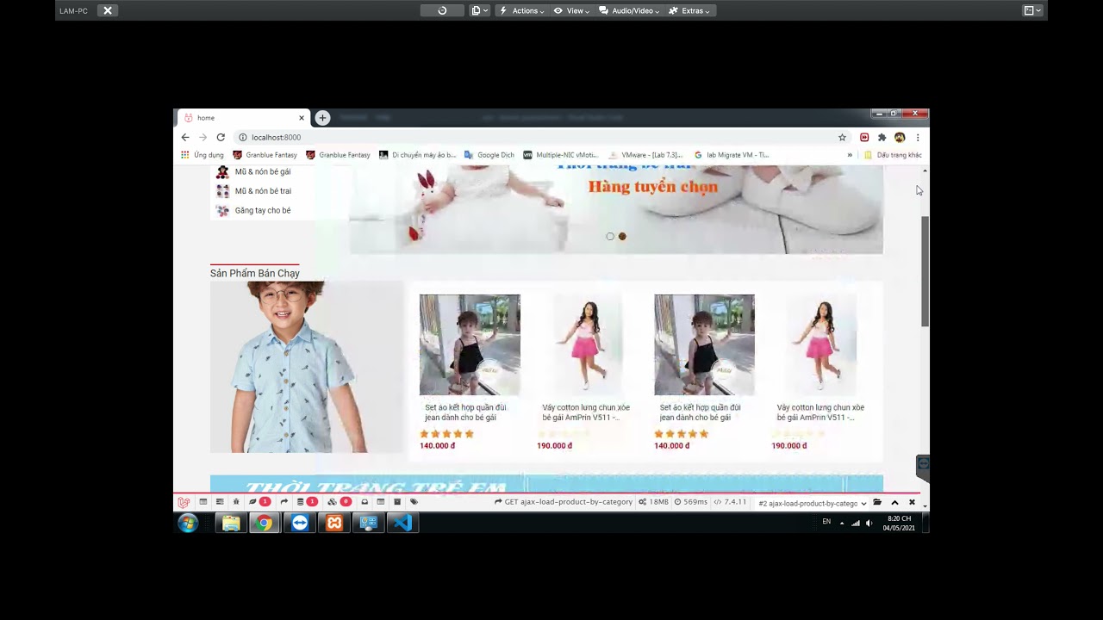This screenshot has width=1103, height=620.
Task: Open debugbar Gate panel icon
Action: pos(381,502)
